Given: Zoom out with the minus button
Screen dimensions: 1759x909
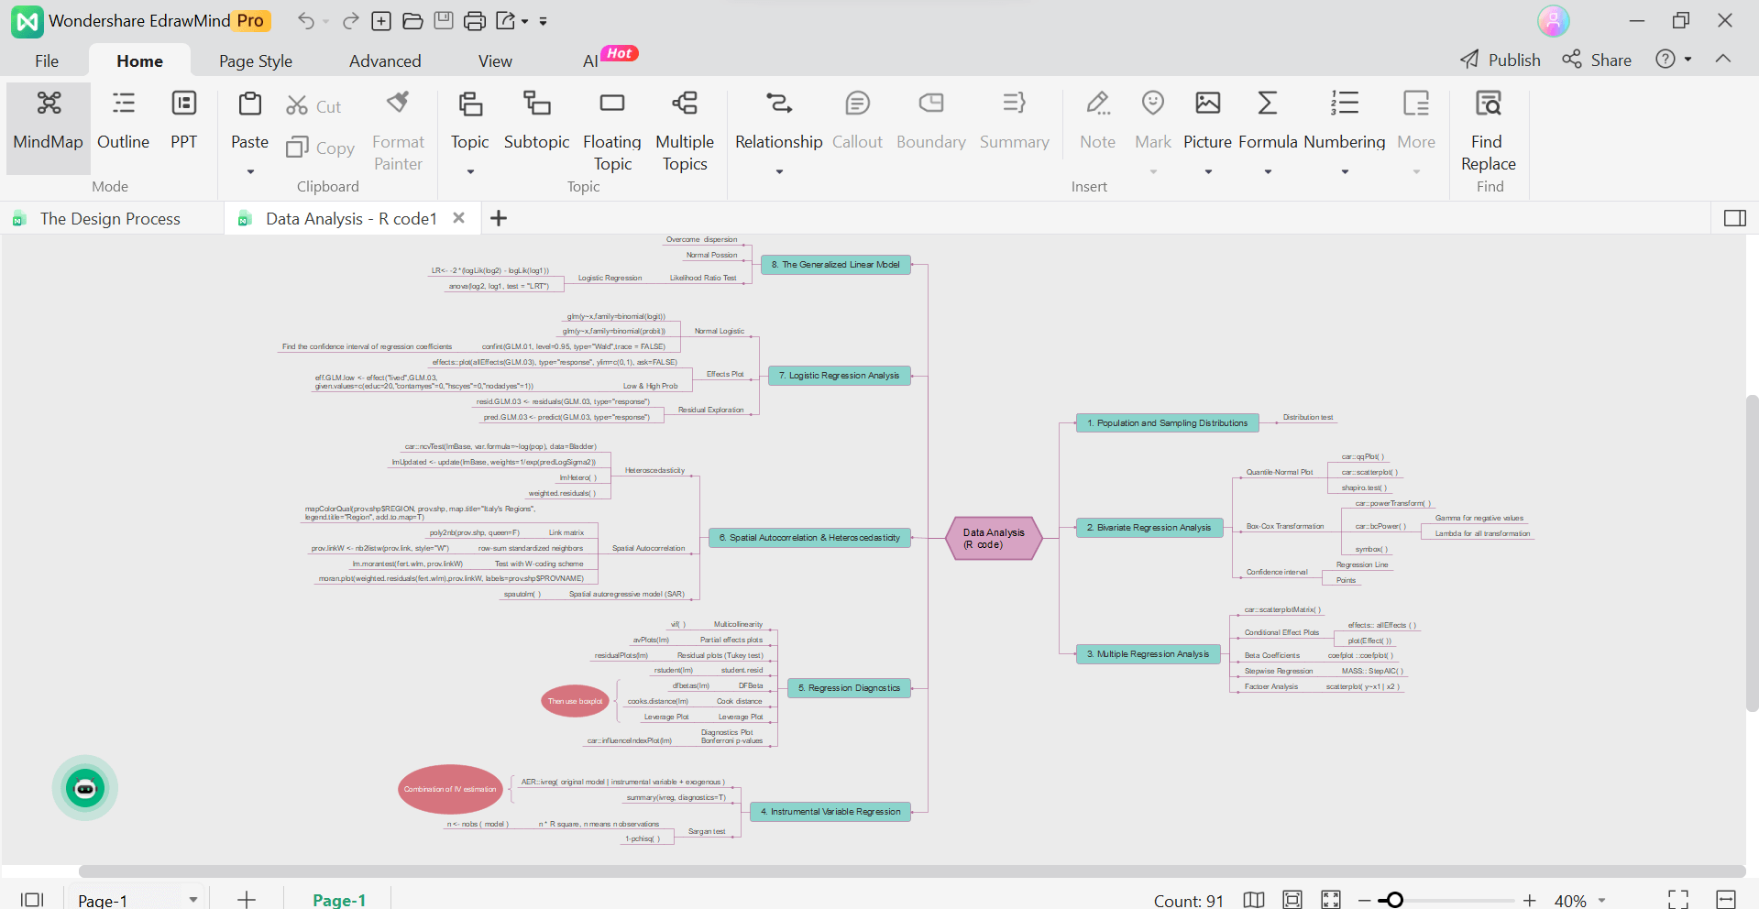Looking at the screenshot, I should click(1365, 901).
